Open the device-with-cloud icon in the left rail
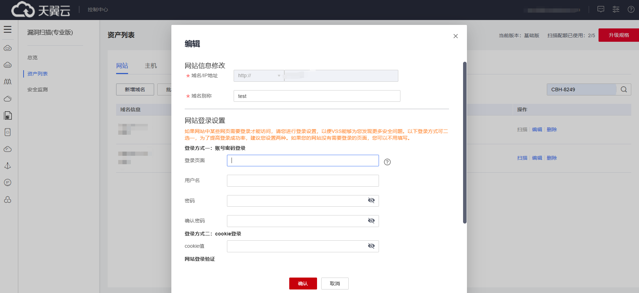The height and width of the screenshot is (293, 639). click(8, 132)
